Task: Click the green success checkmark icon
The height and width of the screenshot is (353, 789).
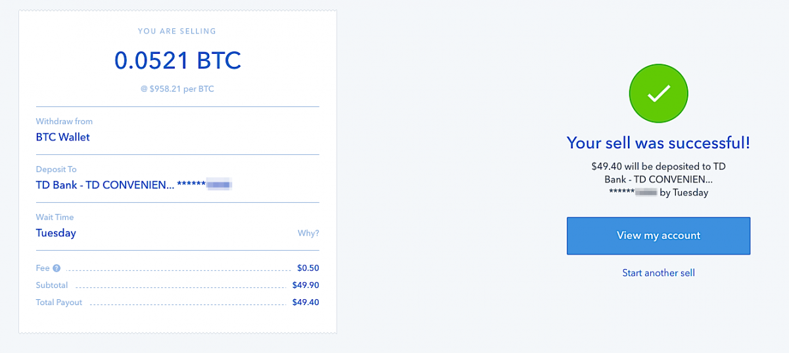Action: pos(658,94)
